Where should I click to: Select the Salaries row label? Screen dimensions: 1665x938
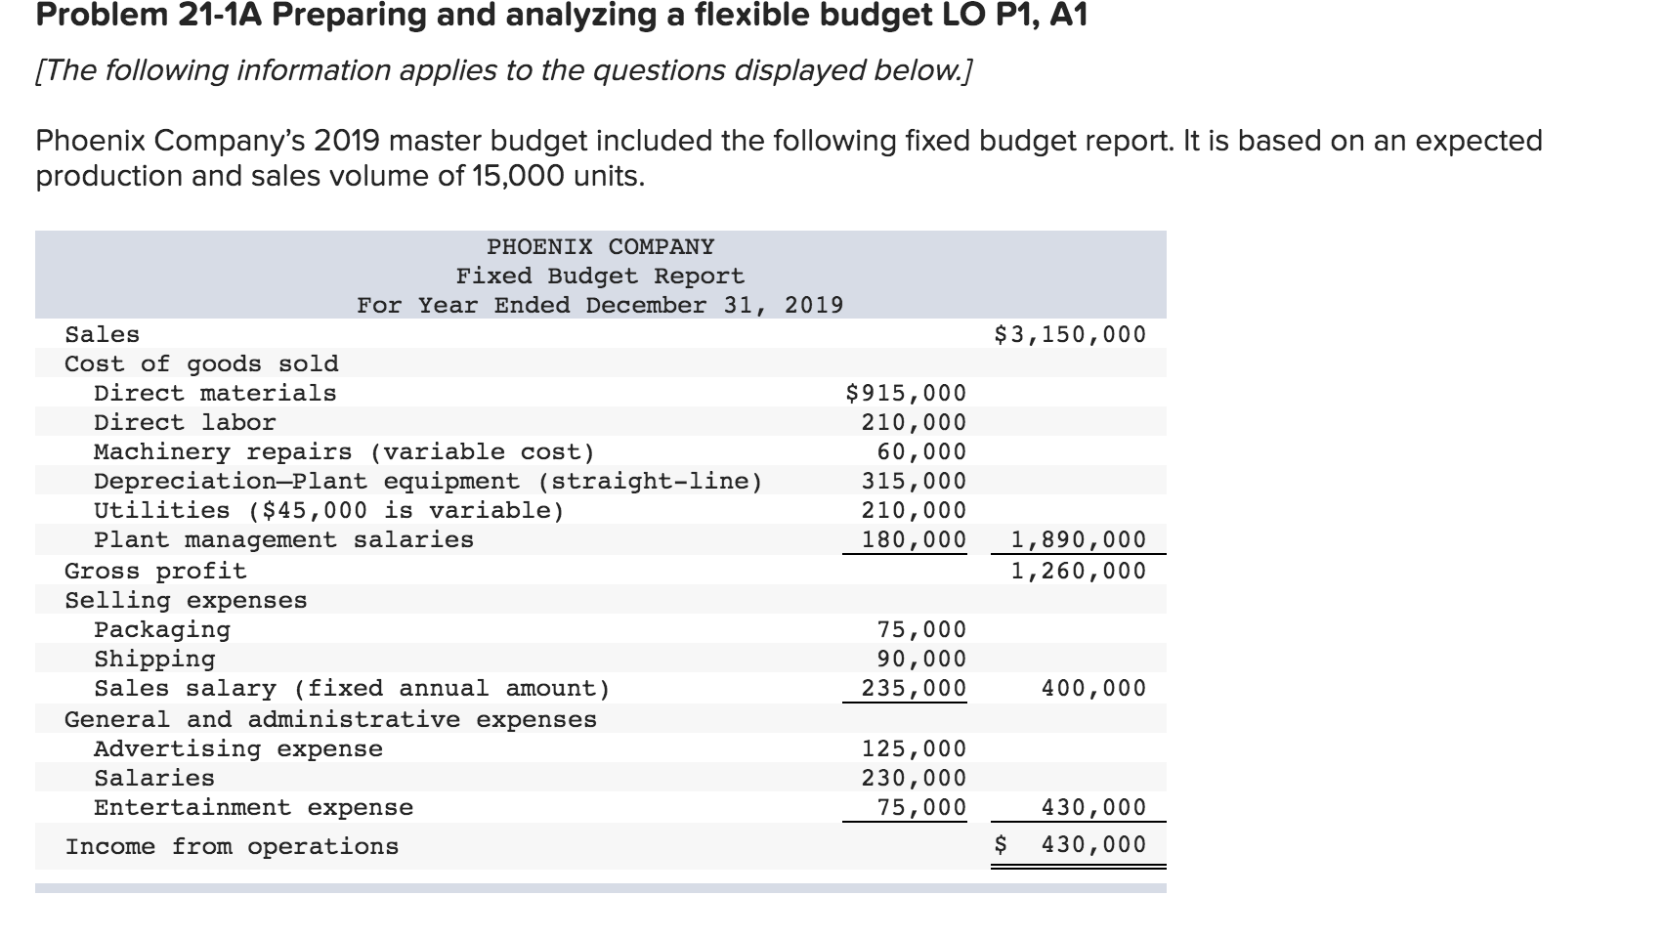[154, 779]
